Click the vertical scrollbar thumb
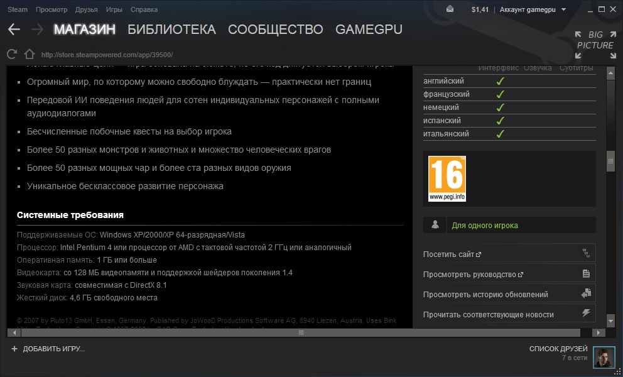 [x=610, y=161]
